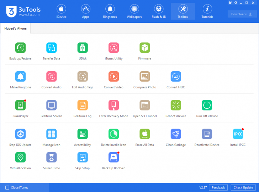The image size is (259, 192).
Task: Click the Feedback button
Action: (x=218, y=187)
